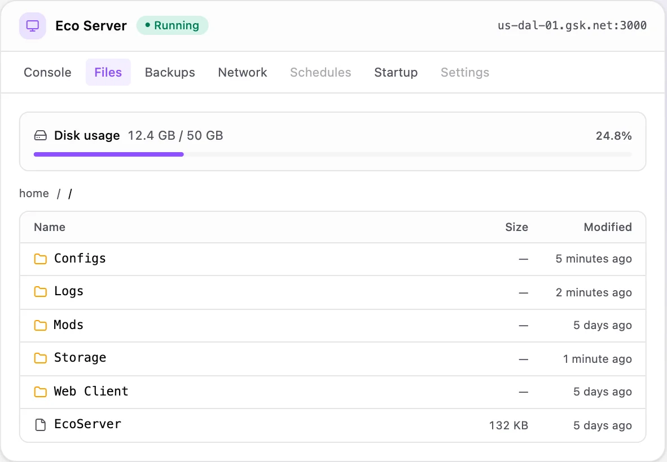Click Configs modified time 5 minutes ago
The height and width of the screenshot is (462, 667).
(594, 259)
